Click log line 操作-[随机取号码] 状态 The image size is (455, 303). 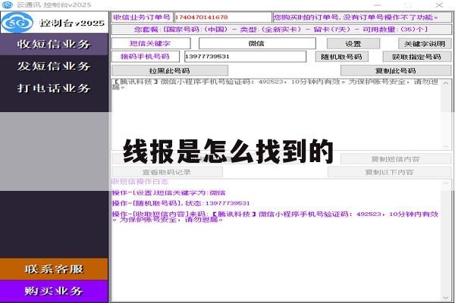pos(180,203)
